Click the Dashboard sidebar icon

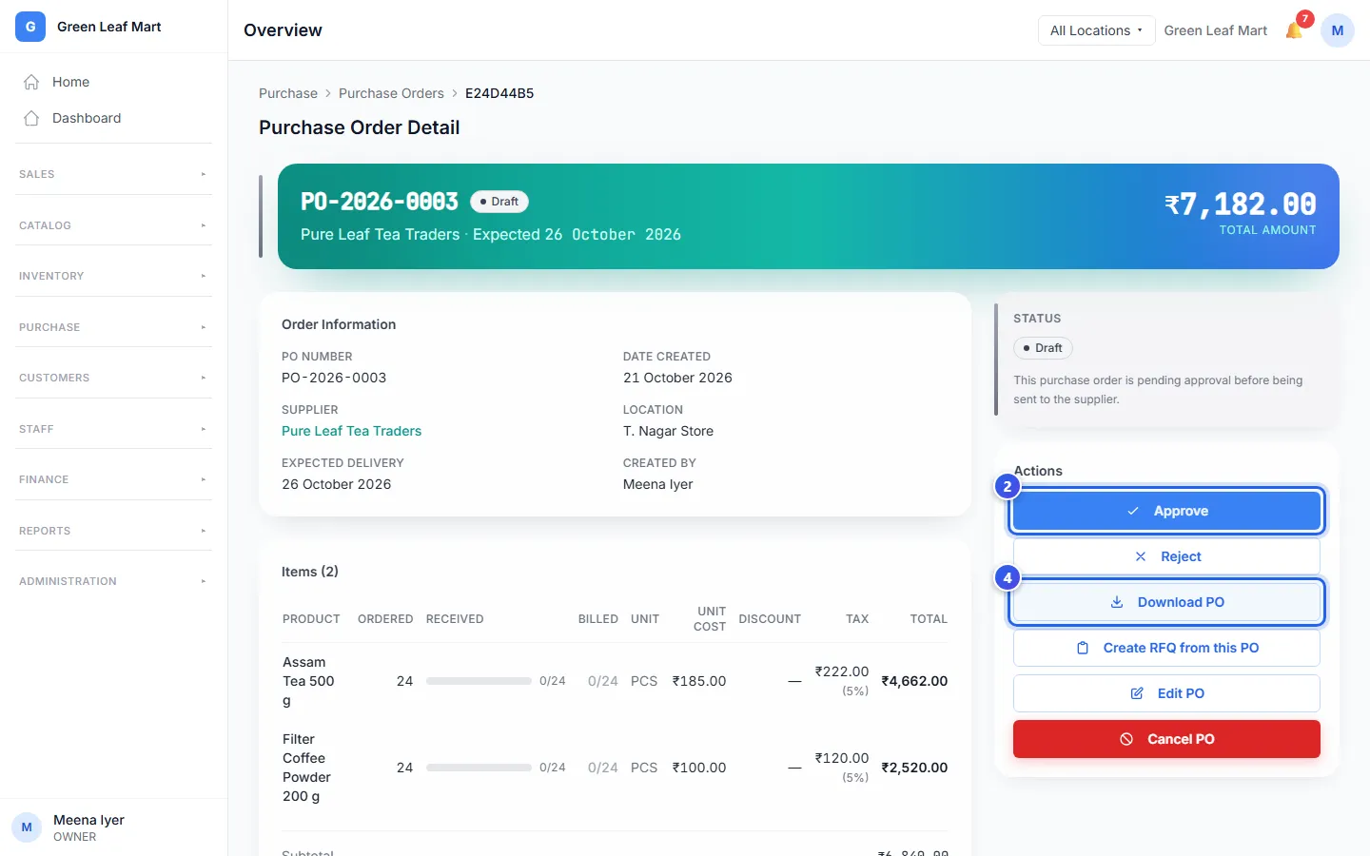click(31, 118)
